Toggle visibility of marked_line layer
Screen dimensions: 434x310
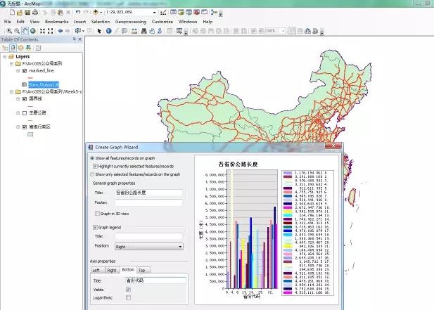click(x=25, y=71)
